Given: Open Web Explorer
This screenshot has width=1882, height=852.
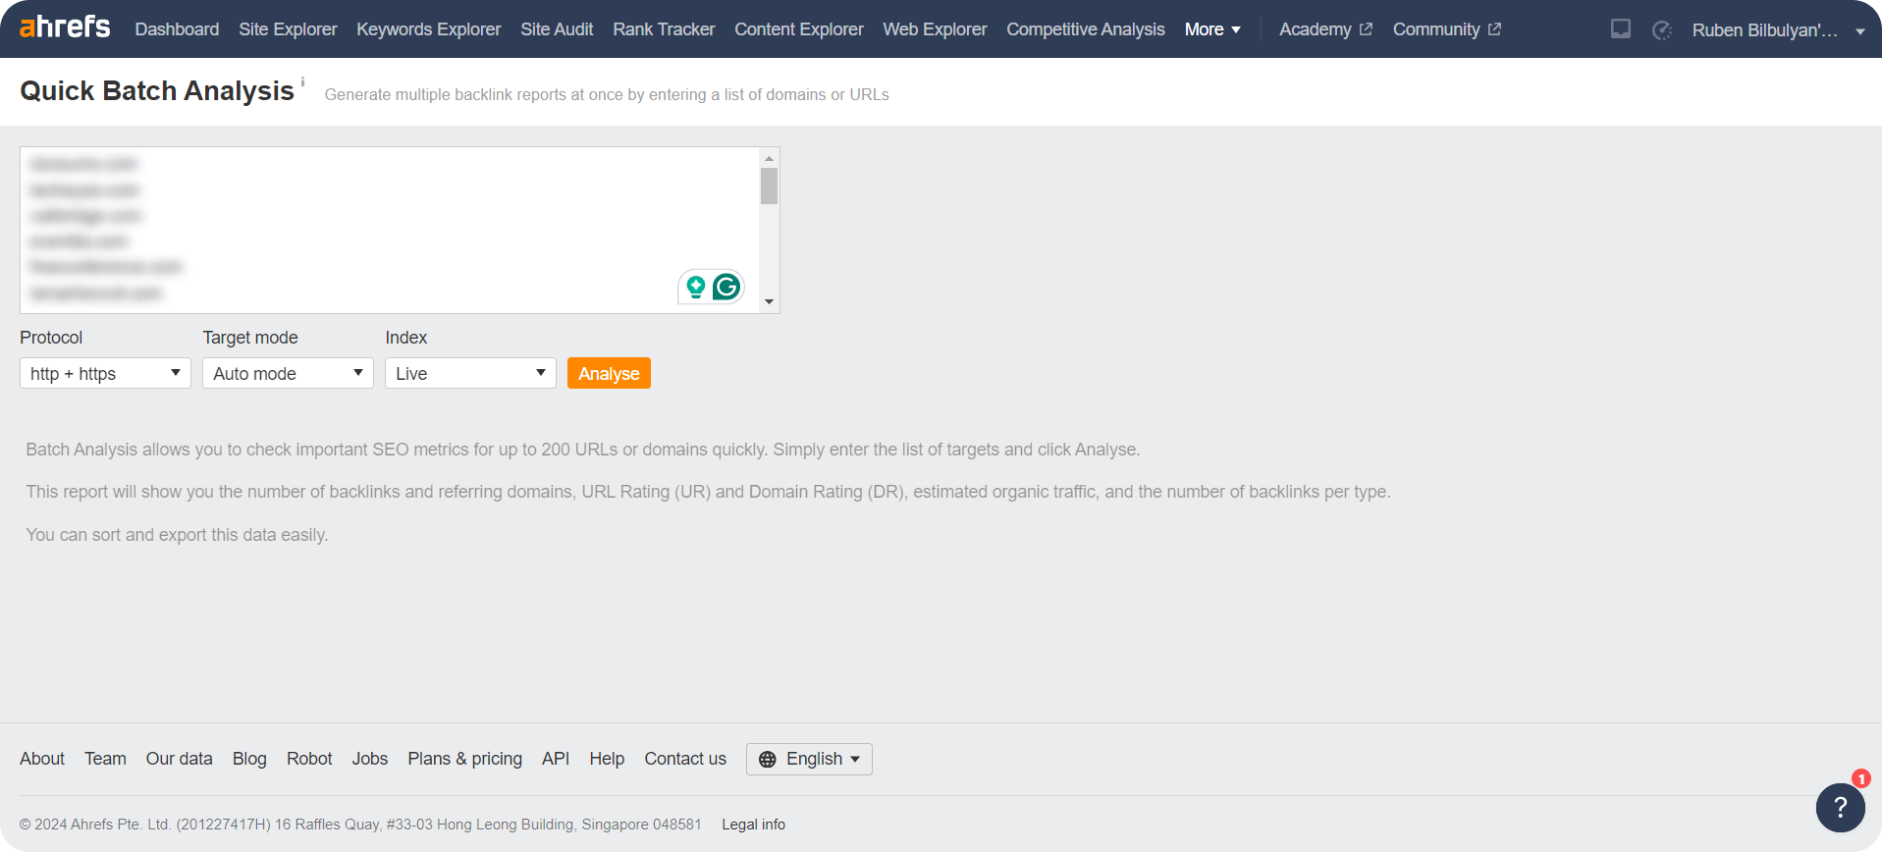Looking at the screenshot, I should coord(935,29).
